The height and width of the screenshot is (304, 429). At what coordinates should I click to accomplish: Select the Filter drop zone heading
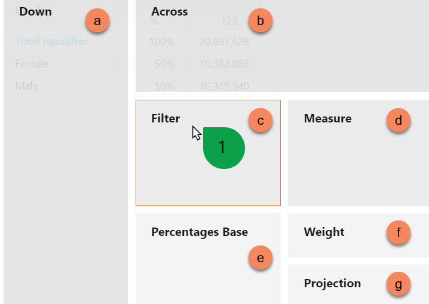(x=166, y=118)
